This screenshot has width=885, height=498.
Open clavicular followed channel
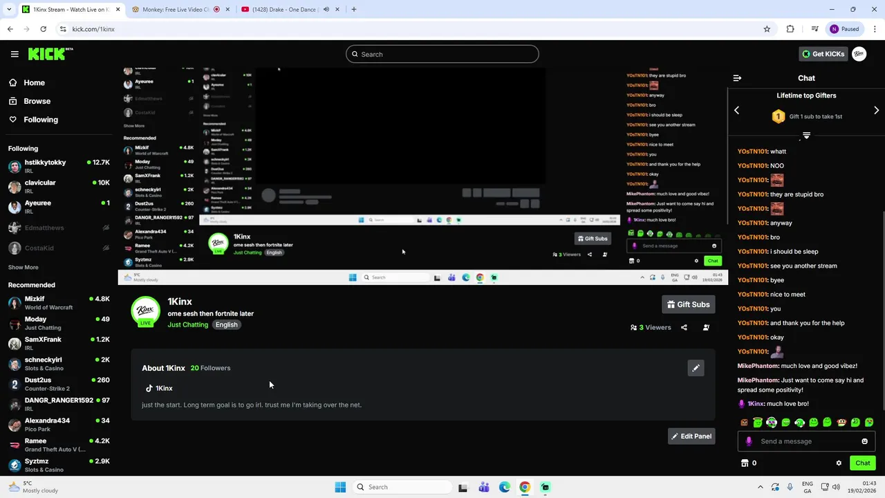coord(59,187)
